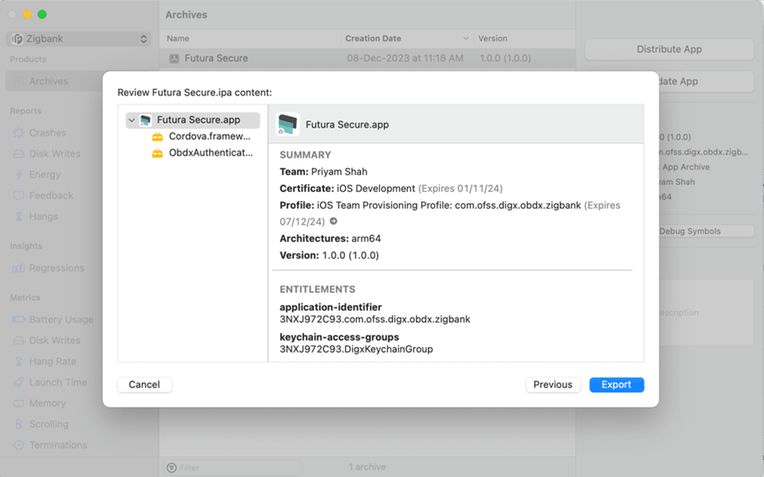Click the provisioning profile arrow link
The image size is (764, 477).
pos(334,221)
